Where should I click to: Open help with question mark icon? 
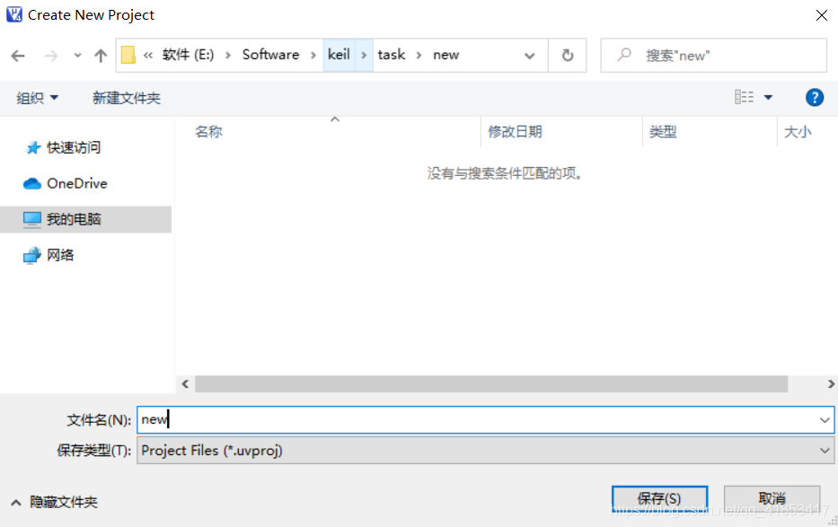814,97
